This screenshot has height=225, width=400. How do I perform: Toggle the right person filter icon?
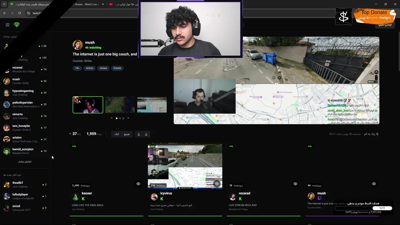(x=146, y=134)
